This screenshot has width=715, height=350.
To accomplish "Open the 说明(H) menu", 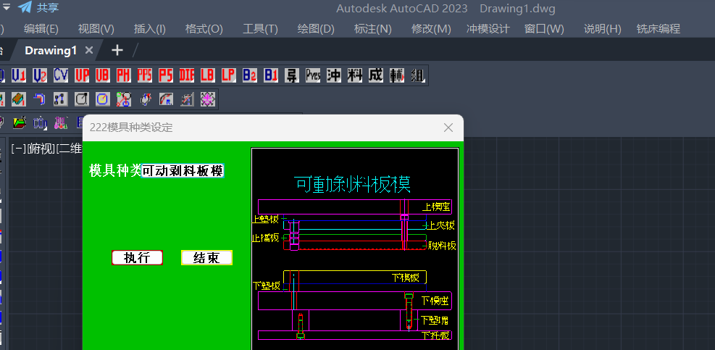I will tap(603, 29).
